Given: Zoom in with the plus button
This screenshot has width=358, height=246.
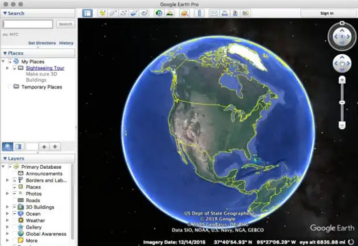Looking at the screenshot, I should (342, 80).
